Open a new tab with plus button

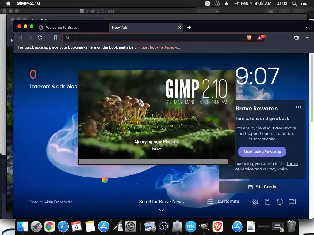pyautogui.click(x=189, y=27)
